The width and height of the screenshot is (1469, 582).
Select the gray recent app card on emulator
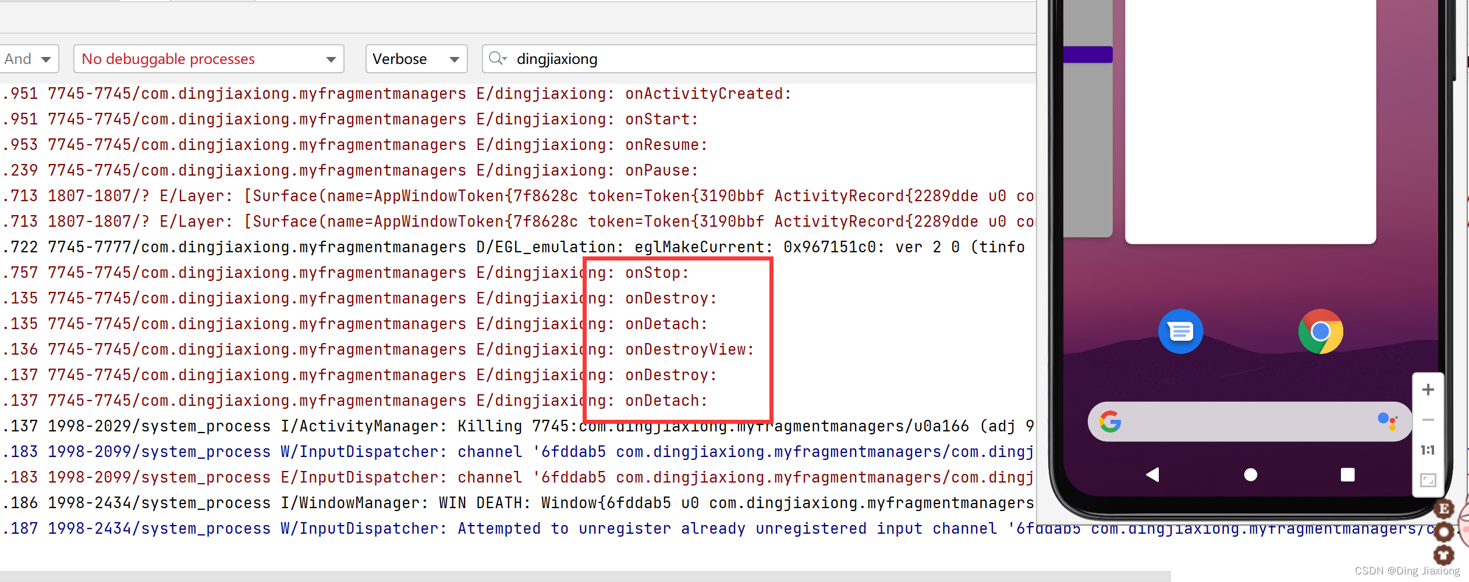coord(1088,118)
